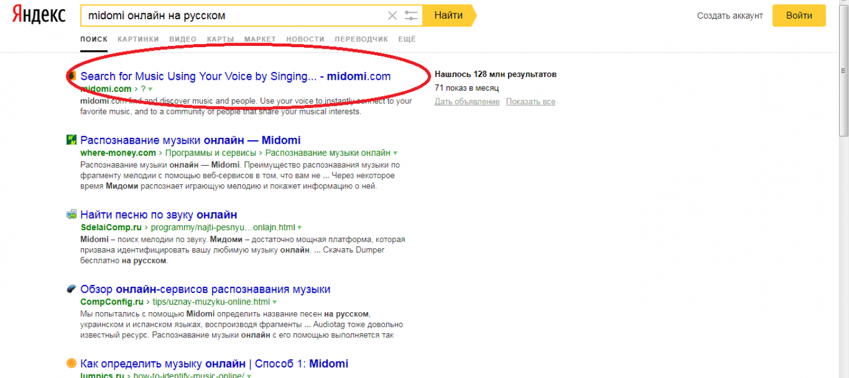Click the Войти login button
Image resolution: width=849 pixels, height=378 pixels.
[799, 16]
